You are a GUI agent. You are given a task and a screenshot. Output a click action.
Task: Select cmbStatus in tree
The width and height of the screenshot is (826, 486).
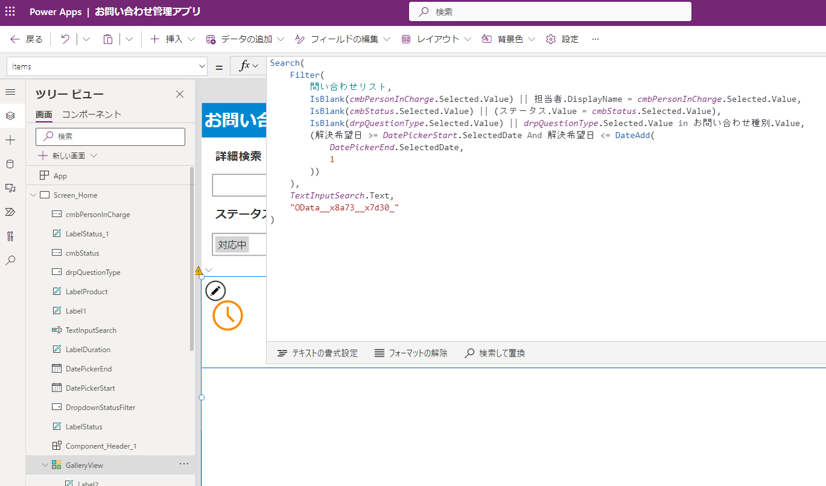pos(82,253)
